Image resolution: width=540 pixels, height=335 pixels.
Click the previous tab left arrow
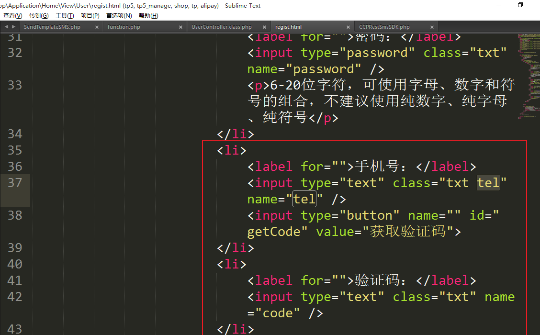pos(6,27)
